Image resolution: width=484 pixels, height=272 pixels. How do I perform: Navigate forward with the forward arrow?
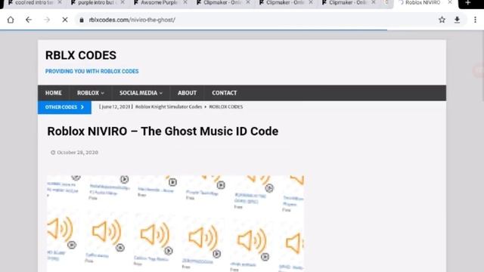coord(47,20)
